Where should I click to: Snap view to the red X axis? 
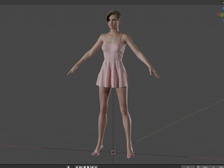218,14
